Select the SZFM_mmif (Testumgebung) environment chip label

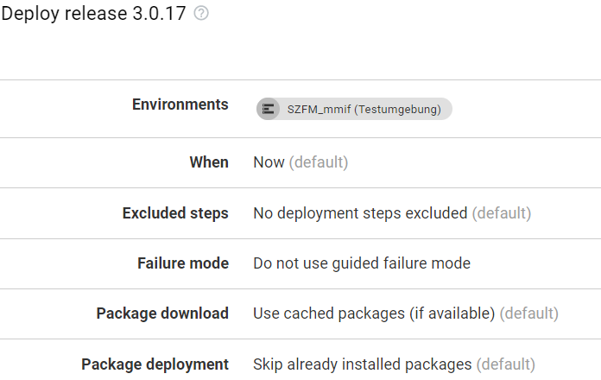click(364, 110)
